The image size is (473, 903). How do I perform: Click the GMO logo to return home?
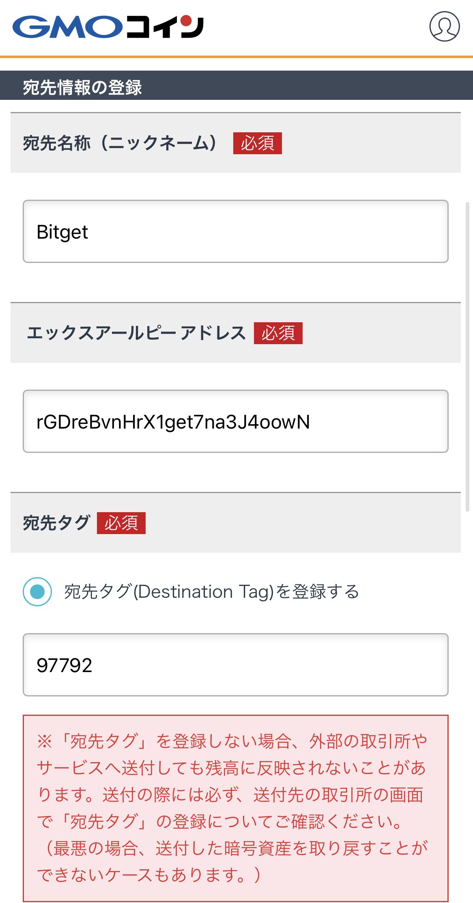[107, 27]
